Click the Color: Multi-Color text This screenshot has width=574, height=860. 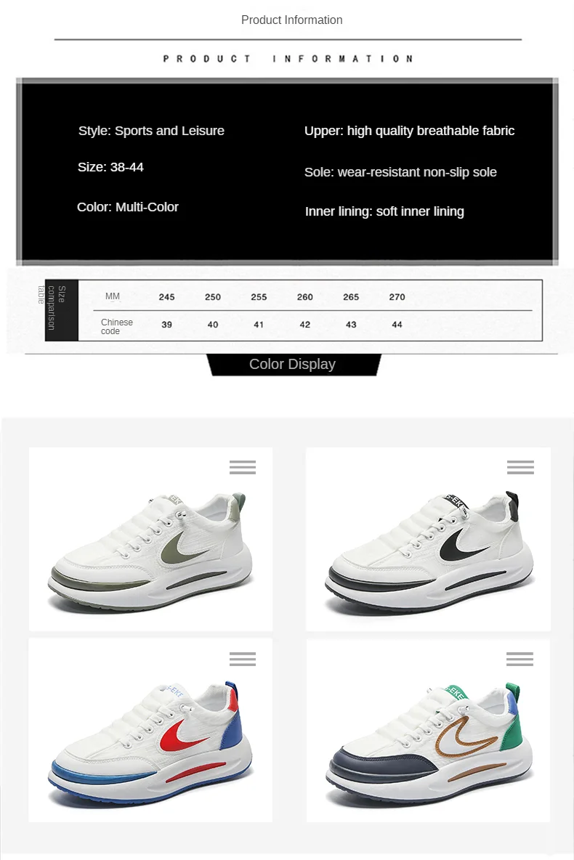click(128, 207)
